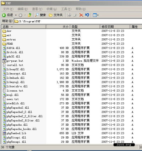Click the file name php5nsapi.dll
142x151 pixels.
pos(16,142)
